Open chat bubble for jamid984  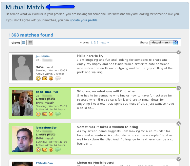(58, 79)
